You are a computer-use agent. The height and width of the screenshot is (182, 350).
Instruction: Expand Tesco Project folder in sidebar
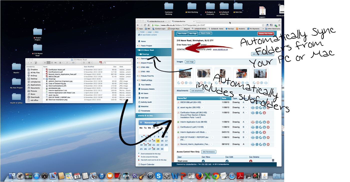click(x=138, y=46)
